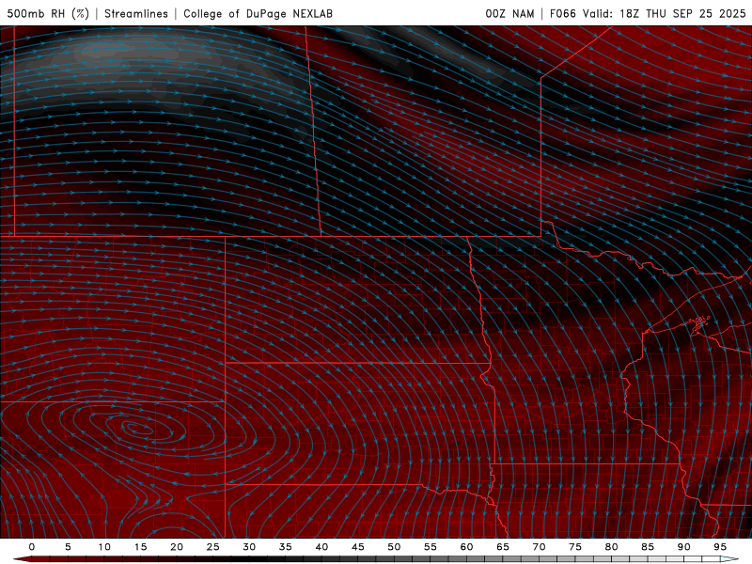Click the '20' legend value

click(x=177, y=547)
